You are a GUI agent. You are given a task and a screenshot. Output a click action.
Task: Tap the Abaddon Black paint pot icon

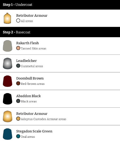7,99
